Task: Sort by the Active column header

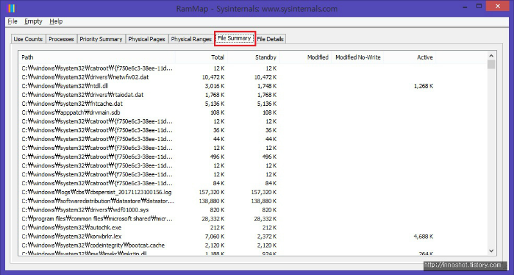Action: [410, 57]
